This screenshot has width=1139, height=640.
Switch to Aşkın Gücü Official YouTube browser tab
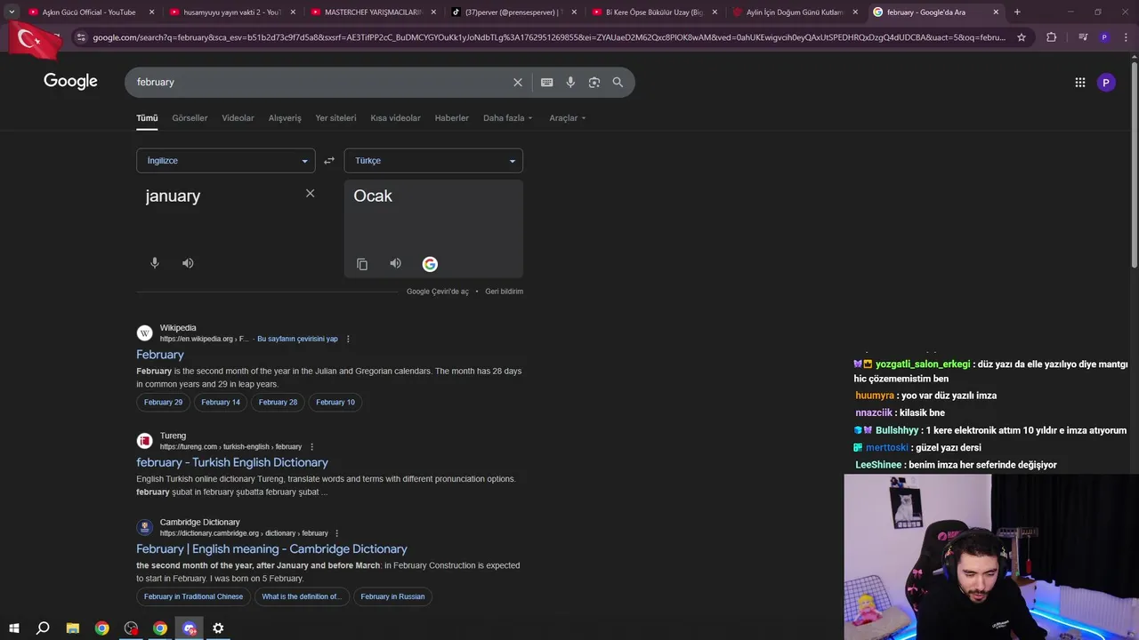(89, 12)
